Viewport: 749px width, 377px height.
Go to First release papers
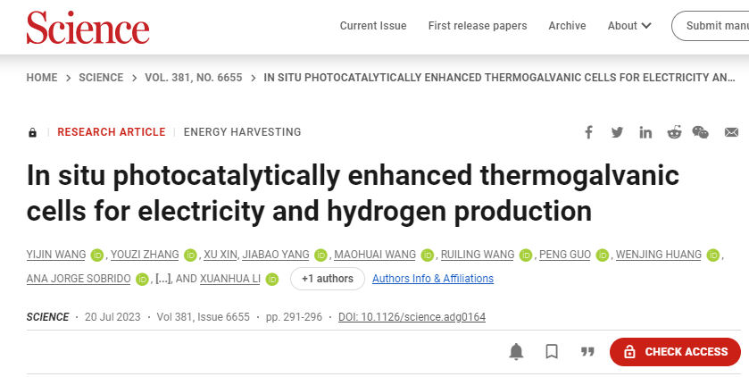click(x=478, y=26)
